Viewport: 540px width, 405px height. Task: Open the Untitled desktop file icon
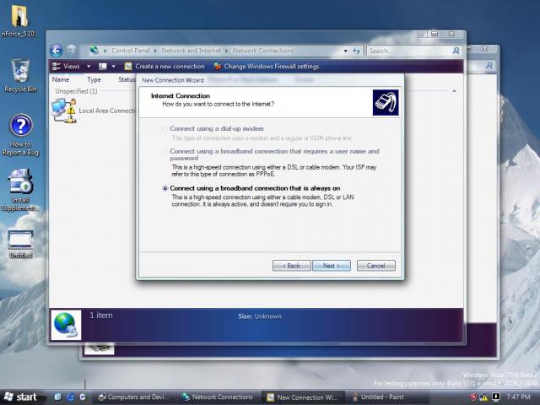[x=20, y=244]
